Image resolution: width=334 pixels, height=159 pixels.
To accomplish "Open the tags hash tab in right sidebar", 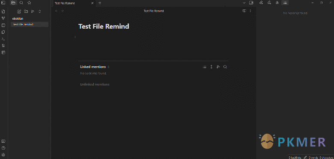I will tap(277, 3).
